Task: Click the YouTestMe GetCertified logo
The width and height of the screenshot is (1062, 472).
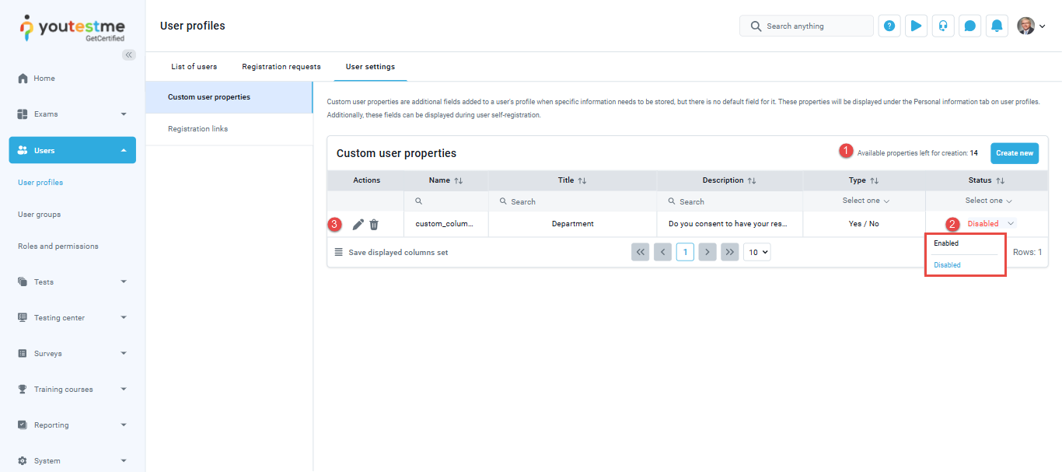Action: pyautogui.click(x=72, y=27)
